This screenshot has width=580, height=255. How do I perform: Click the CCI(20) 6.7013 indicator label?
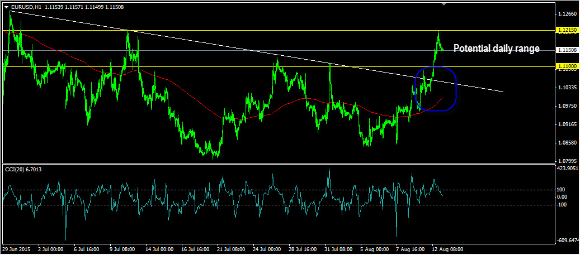click(x=23, y=169)
